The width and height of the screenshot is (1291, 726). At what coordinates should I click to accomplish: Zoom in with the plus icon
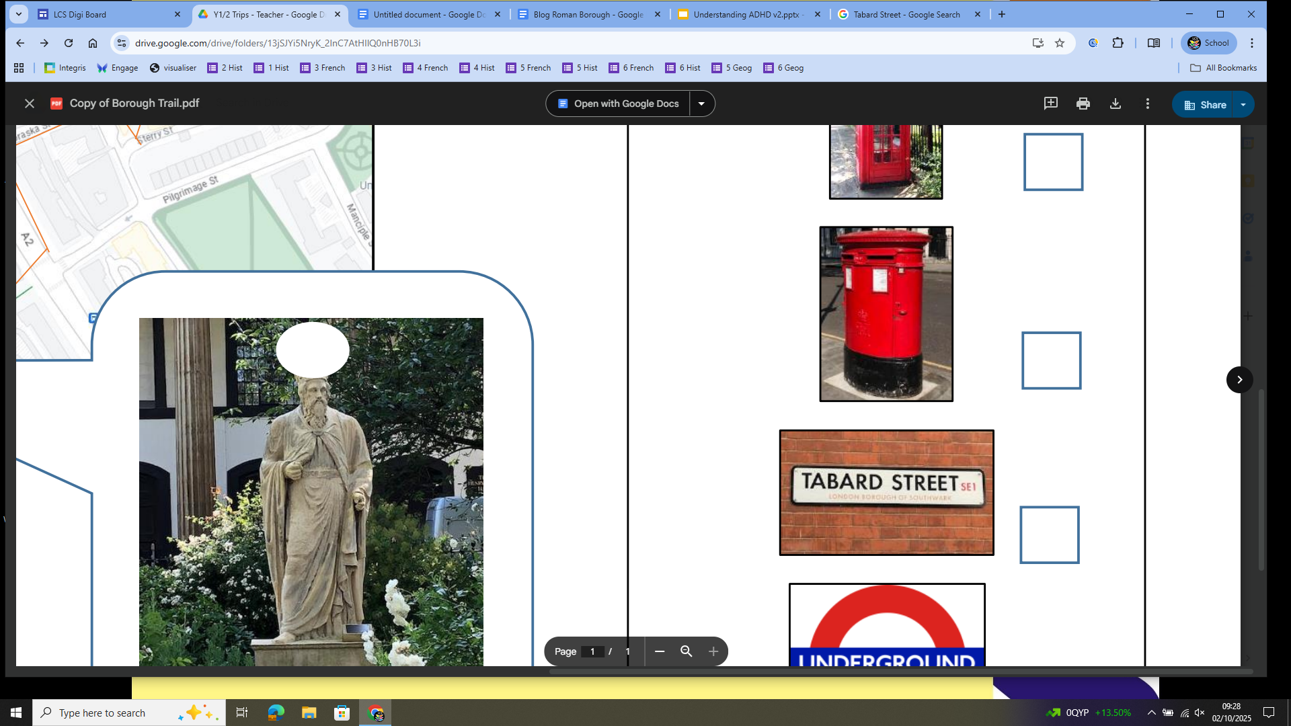coord(713,651)
